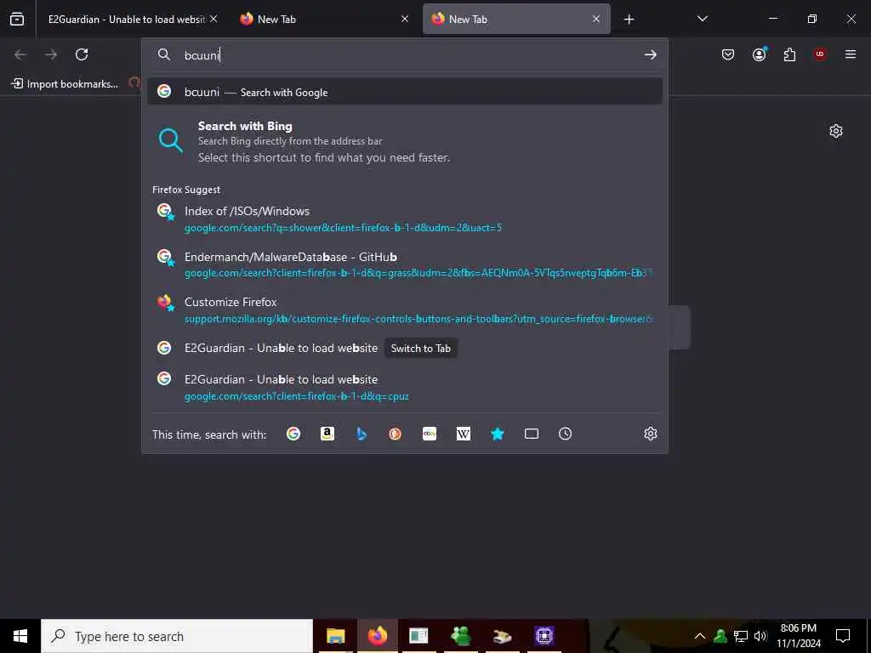
Task: Close the middle New Tab
Action: click(405, 19)
